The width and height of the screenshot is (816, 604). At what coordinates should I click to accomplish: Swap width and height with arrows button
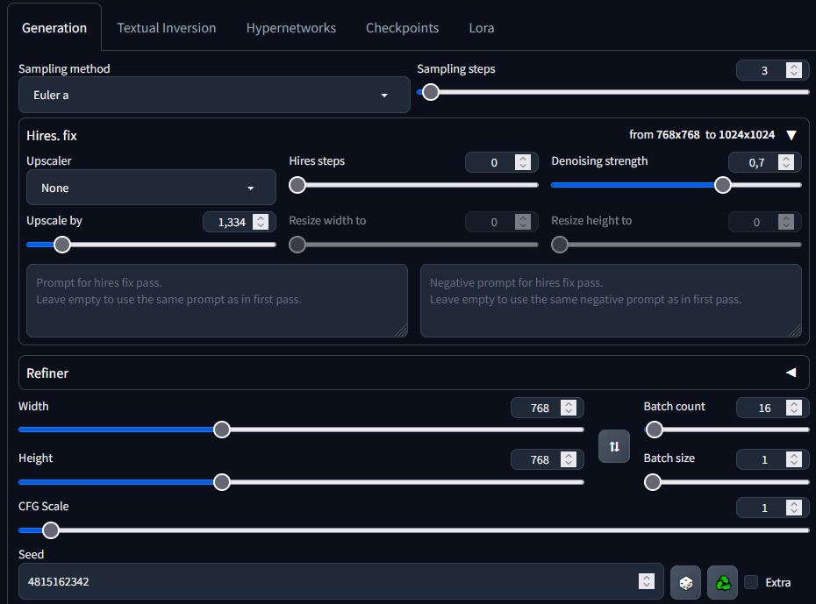tap(614, 446)
